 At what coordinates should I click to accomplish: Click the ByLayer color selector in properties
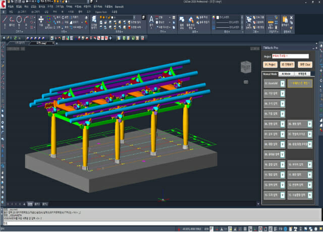pyautogui.click(x=225, y=17)
